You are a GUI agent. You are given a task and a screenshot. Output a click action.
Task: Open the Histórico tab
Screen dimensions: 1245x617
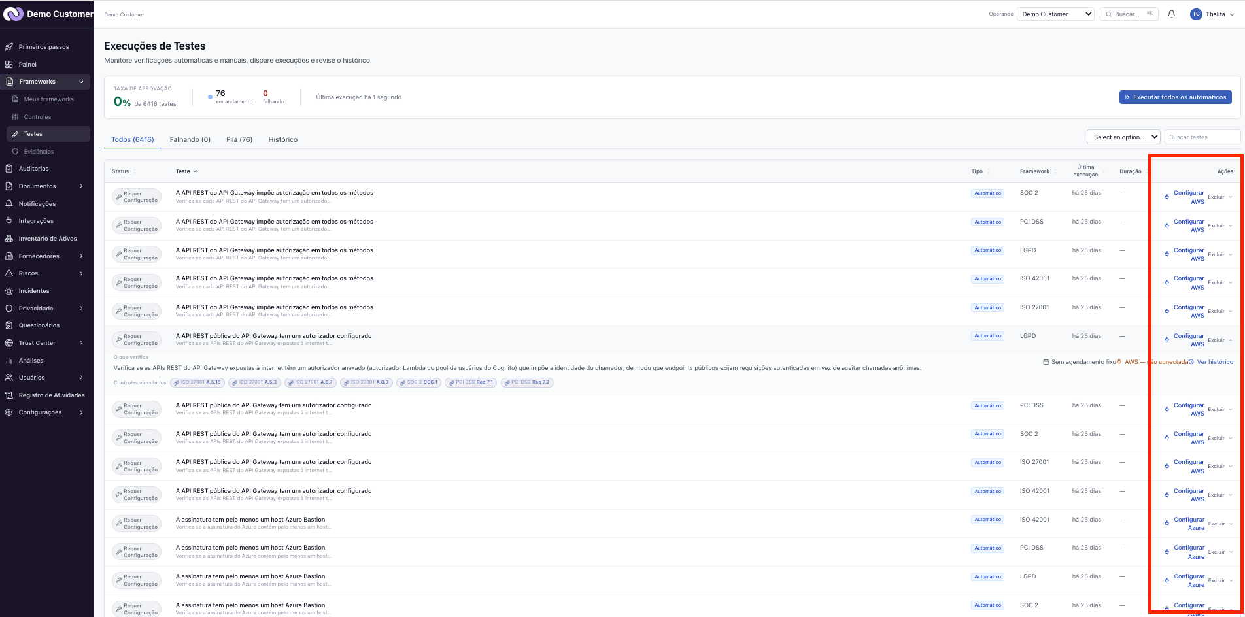pyautogui.click(x=282, y=140)
